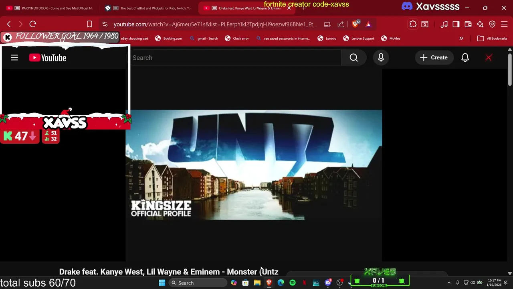The height and width of the screenshot is (289, 513).
Task: Open the Windows Start menu
Action: click(x=162, y=283)
